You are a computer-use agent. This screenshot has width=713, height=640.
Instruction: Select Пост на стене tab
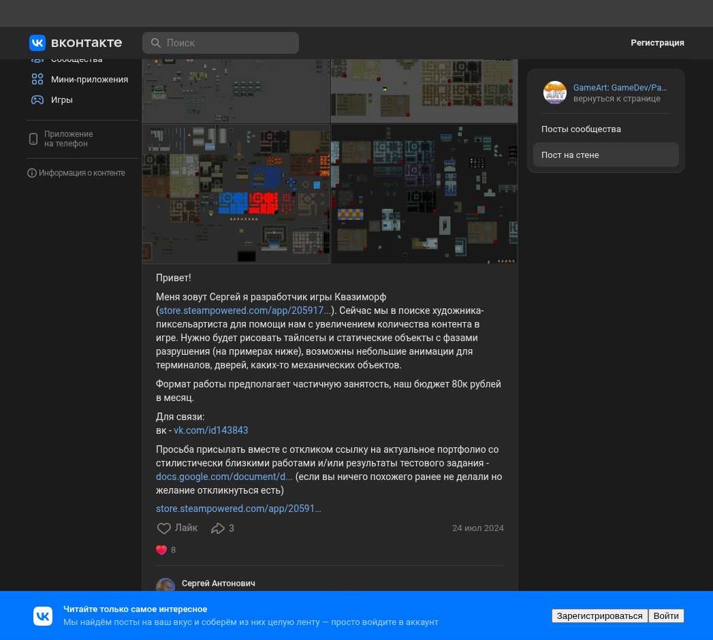[x=605, y=155]
